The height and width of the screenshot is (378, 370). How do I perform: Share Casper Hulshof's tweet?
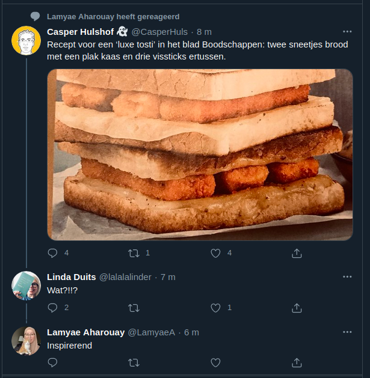(297, 253)
